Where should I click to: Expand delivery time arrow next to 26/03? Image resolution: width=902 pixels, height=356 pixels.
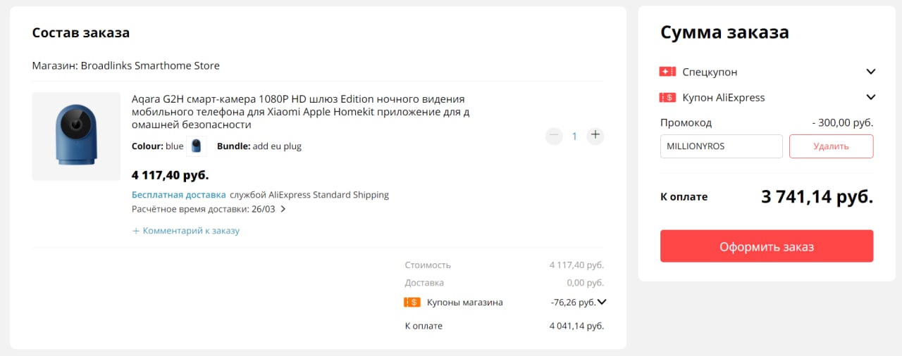283,209
